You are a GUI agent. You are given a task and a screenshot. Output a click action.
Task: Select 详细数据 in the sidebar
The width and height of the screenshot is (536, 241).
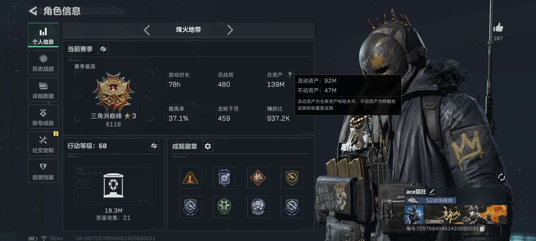pyautogui.click(x=43, y=89)
